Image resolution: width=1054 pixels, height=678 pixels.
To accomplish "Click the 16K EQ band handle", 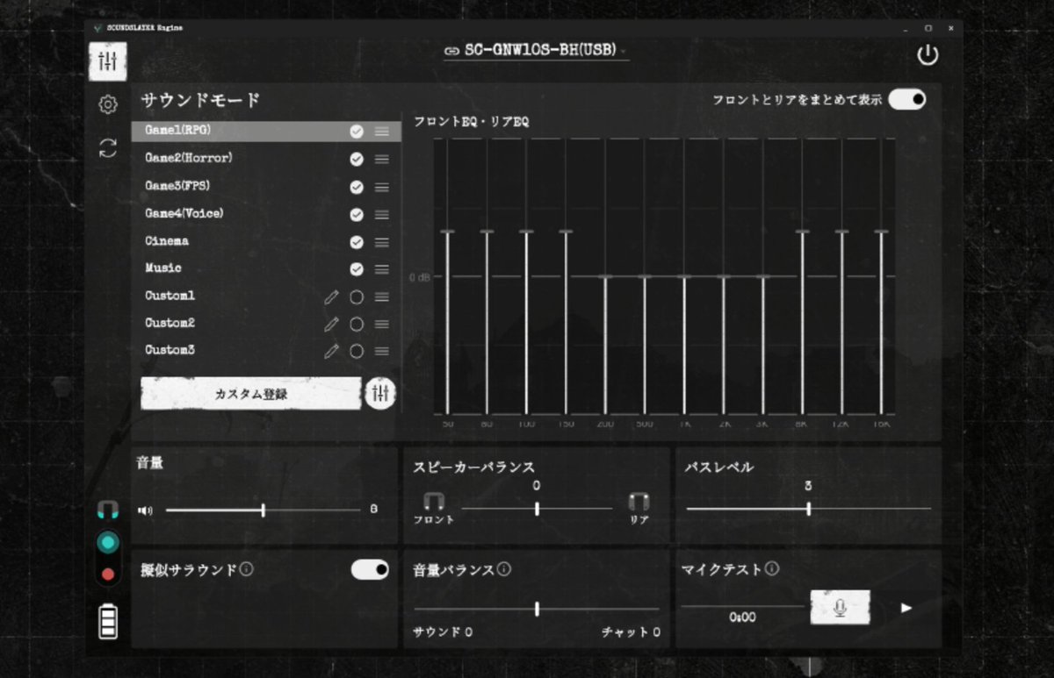I will (881, 232).
